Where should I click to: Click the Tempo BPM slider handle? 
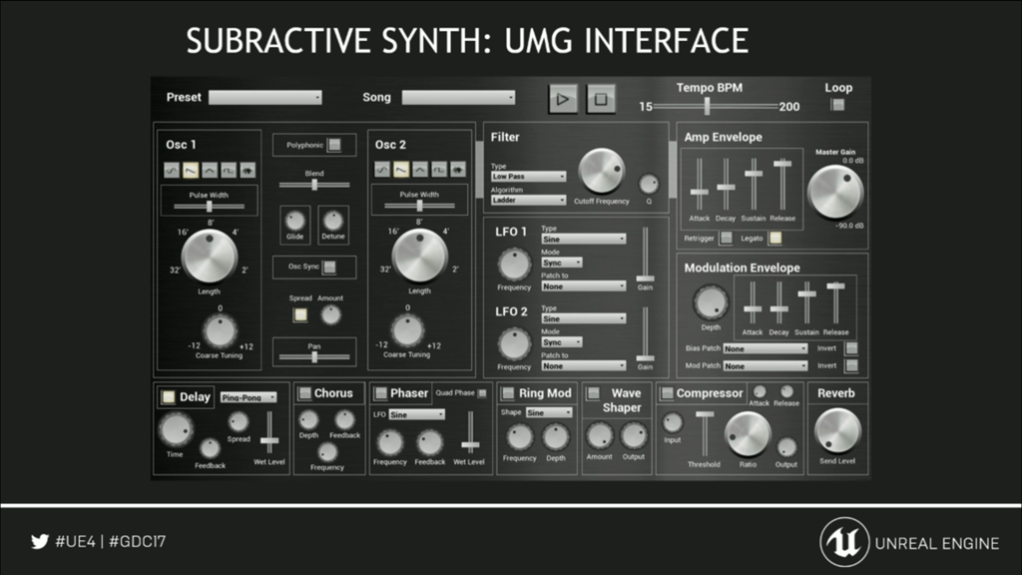[708, 106]
